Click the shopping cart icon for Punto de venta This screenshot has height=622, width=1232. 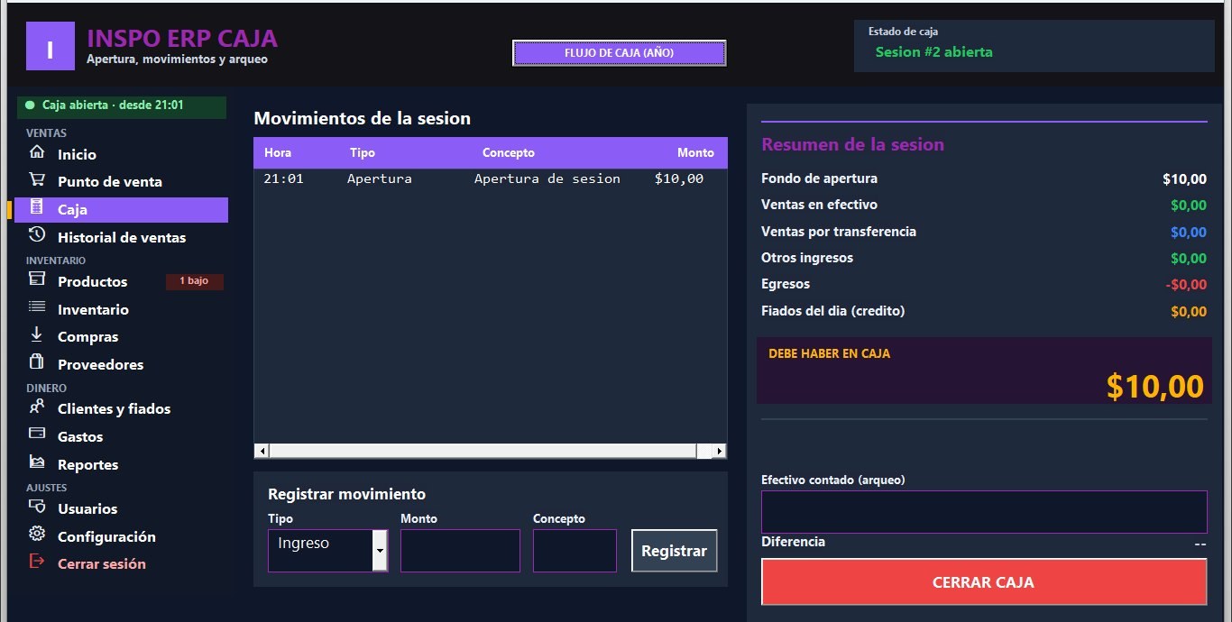36,179
